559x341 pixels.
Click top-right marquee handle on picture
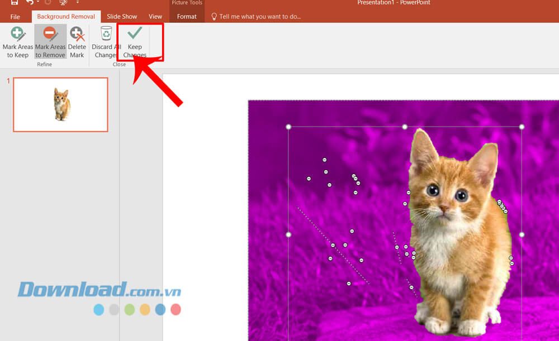pos(522,127)
